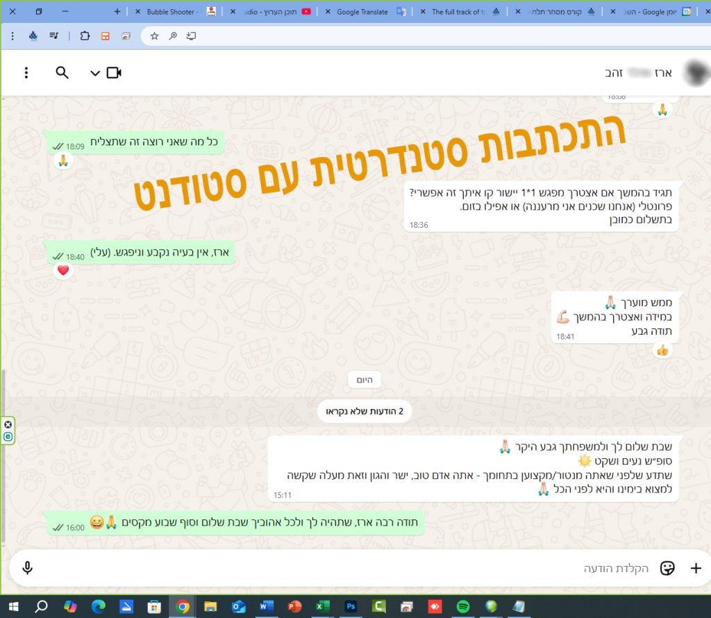Dismiss the ESET badge with its X button
Image resolution: width=711 pixels, height=618 pixels.
point(7,424)
